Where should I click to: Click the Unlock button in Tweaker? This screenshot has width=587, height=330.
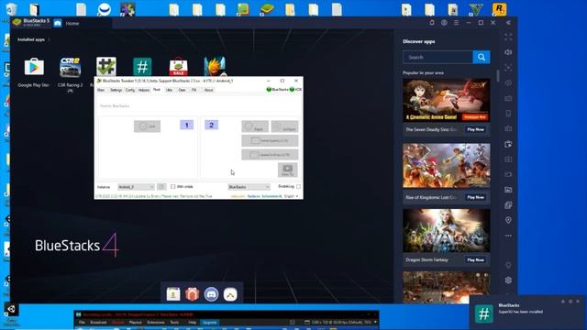(147, 126)
